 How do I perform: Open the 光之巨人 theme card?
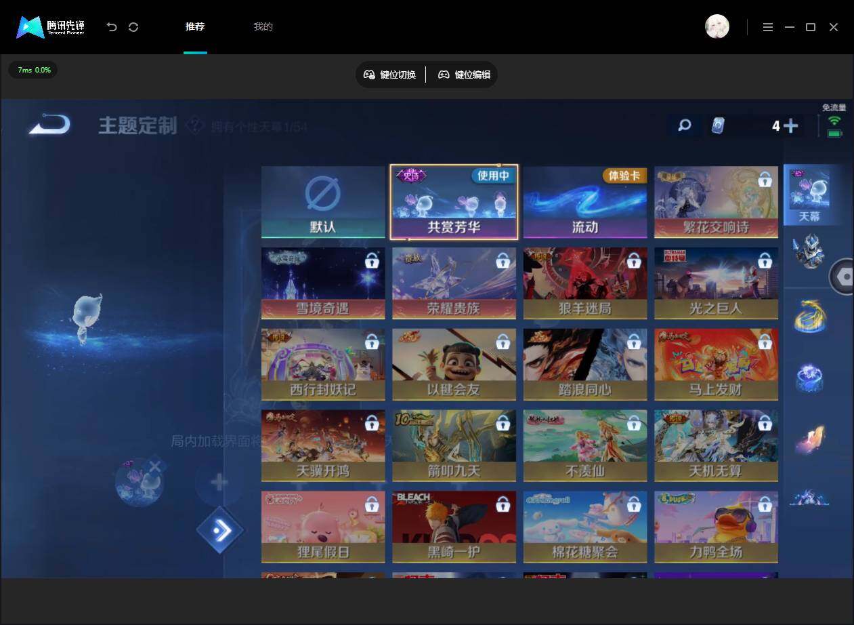coord(716,283)
